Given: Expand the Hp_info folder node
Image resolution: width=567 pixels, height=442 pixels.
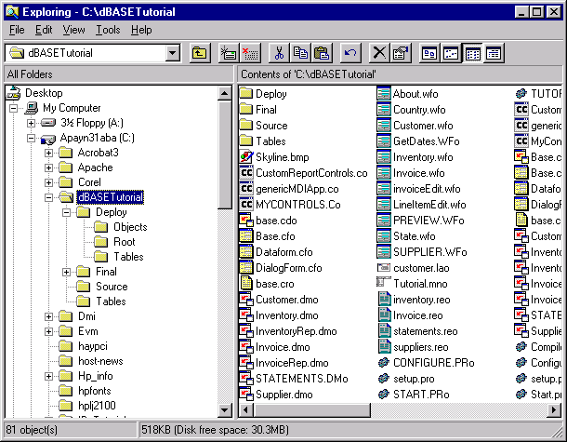Looking at the screenshot, I should pos(49,376).
